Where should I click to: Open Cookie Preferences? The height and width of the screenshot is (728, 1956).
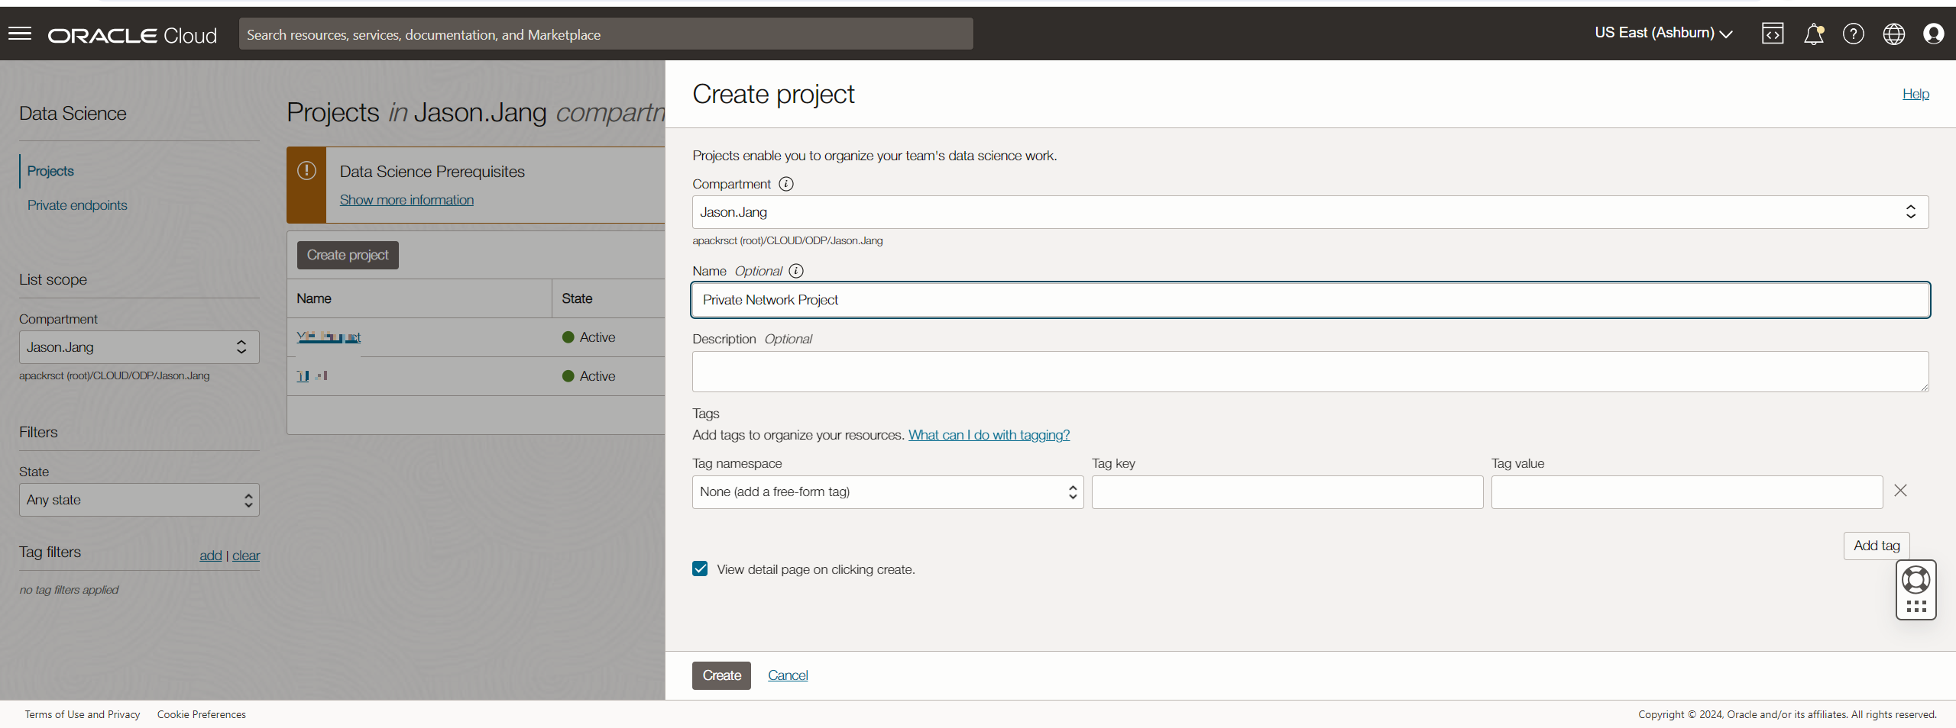coord(202,714)
